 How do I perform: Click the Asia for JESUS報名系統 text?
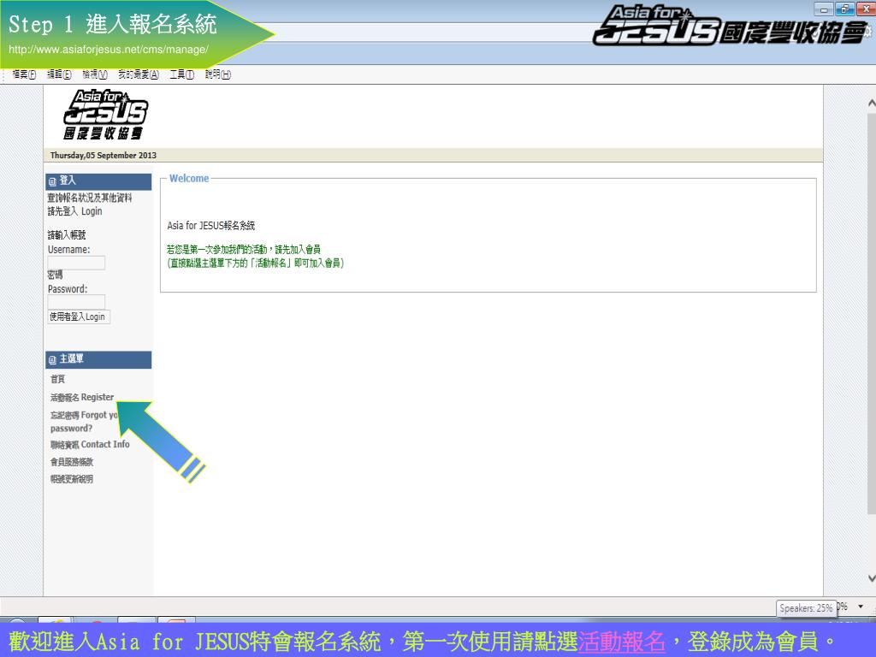(x=211, y=226)
